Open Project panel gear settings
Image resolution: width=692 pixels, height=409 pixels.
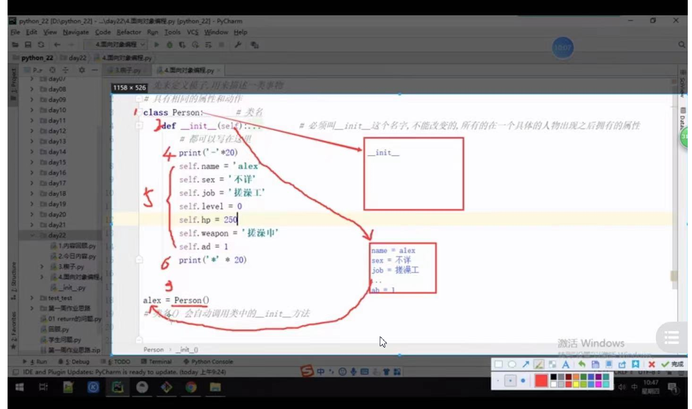click(82, 70)
